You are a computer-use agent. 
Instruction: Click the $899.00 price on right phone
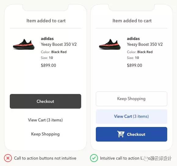pos(135,65)
